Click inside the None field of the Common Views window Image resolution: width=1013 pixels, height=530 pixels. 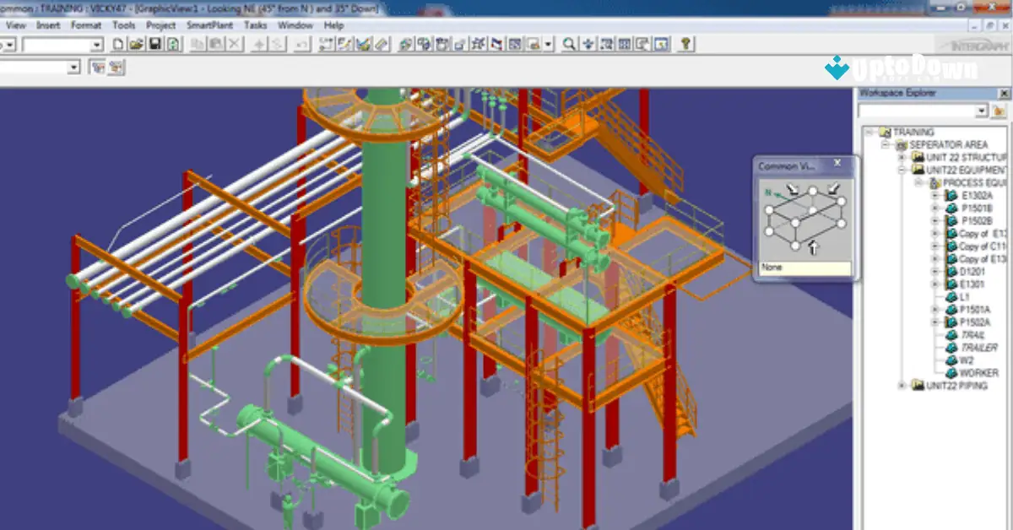[x=802, y=267]
